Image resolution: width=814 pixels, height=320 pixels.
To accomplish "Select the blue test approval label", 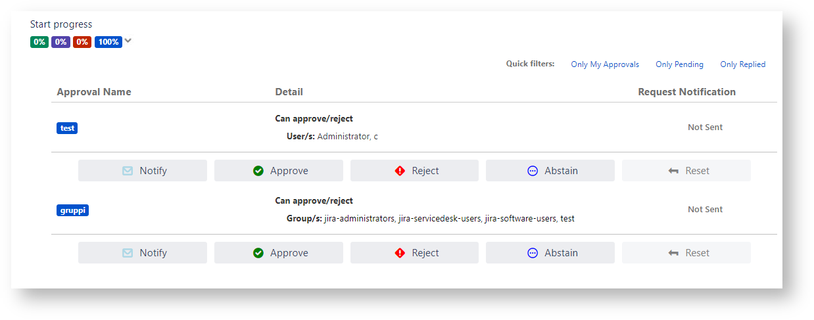I will [x=67, y=128].
